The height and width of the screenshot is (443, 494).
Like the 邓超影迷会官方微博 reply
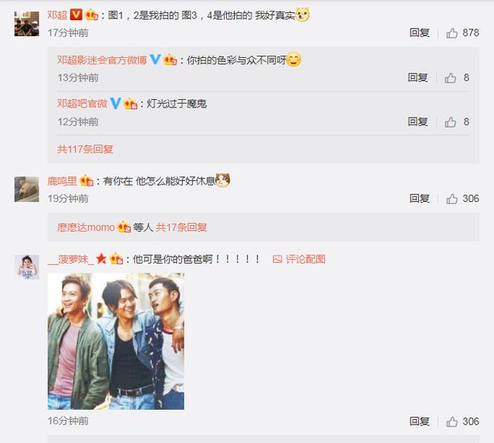451,77
